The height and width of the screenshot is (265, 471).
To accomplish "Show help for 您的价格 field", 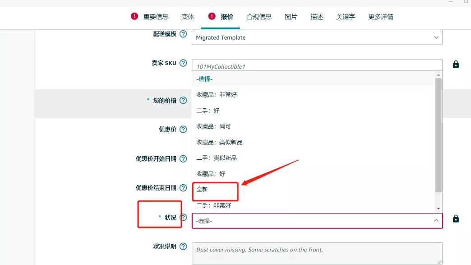I will click(183, 100).
